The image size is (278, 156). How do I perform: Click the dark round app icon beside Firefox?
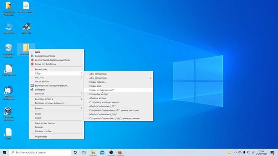111,152
